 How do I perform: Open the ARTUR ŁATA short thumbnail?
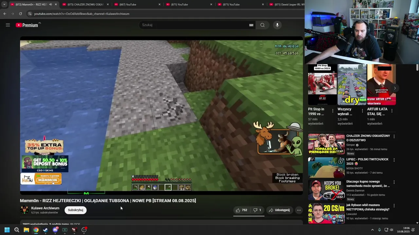(381, 85)
